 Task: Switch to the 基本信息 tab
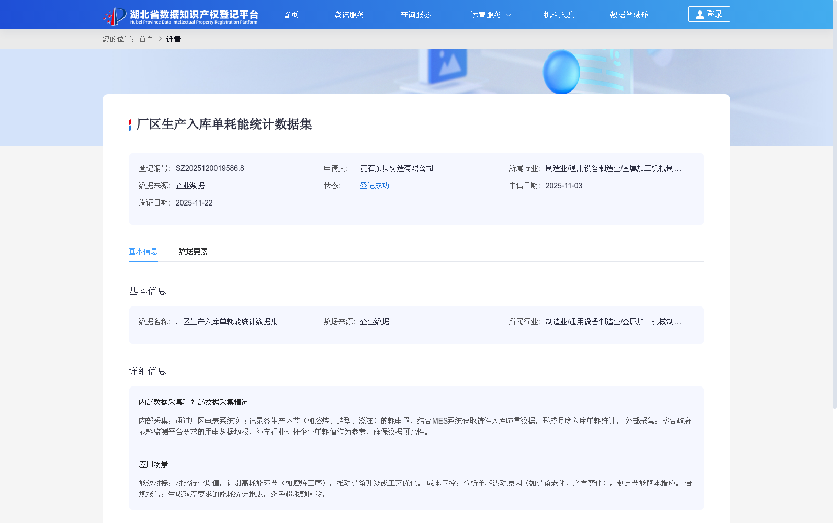pyautogui.click(x=143, y=252)
